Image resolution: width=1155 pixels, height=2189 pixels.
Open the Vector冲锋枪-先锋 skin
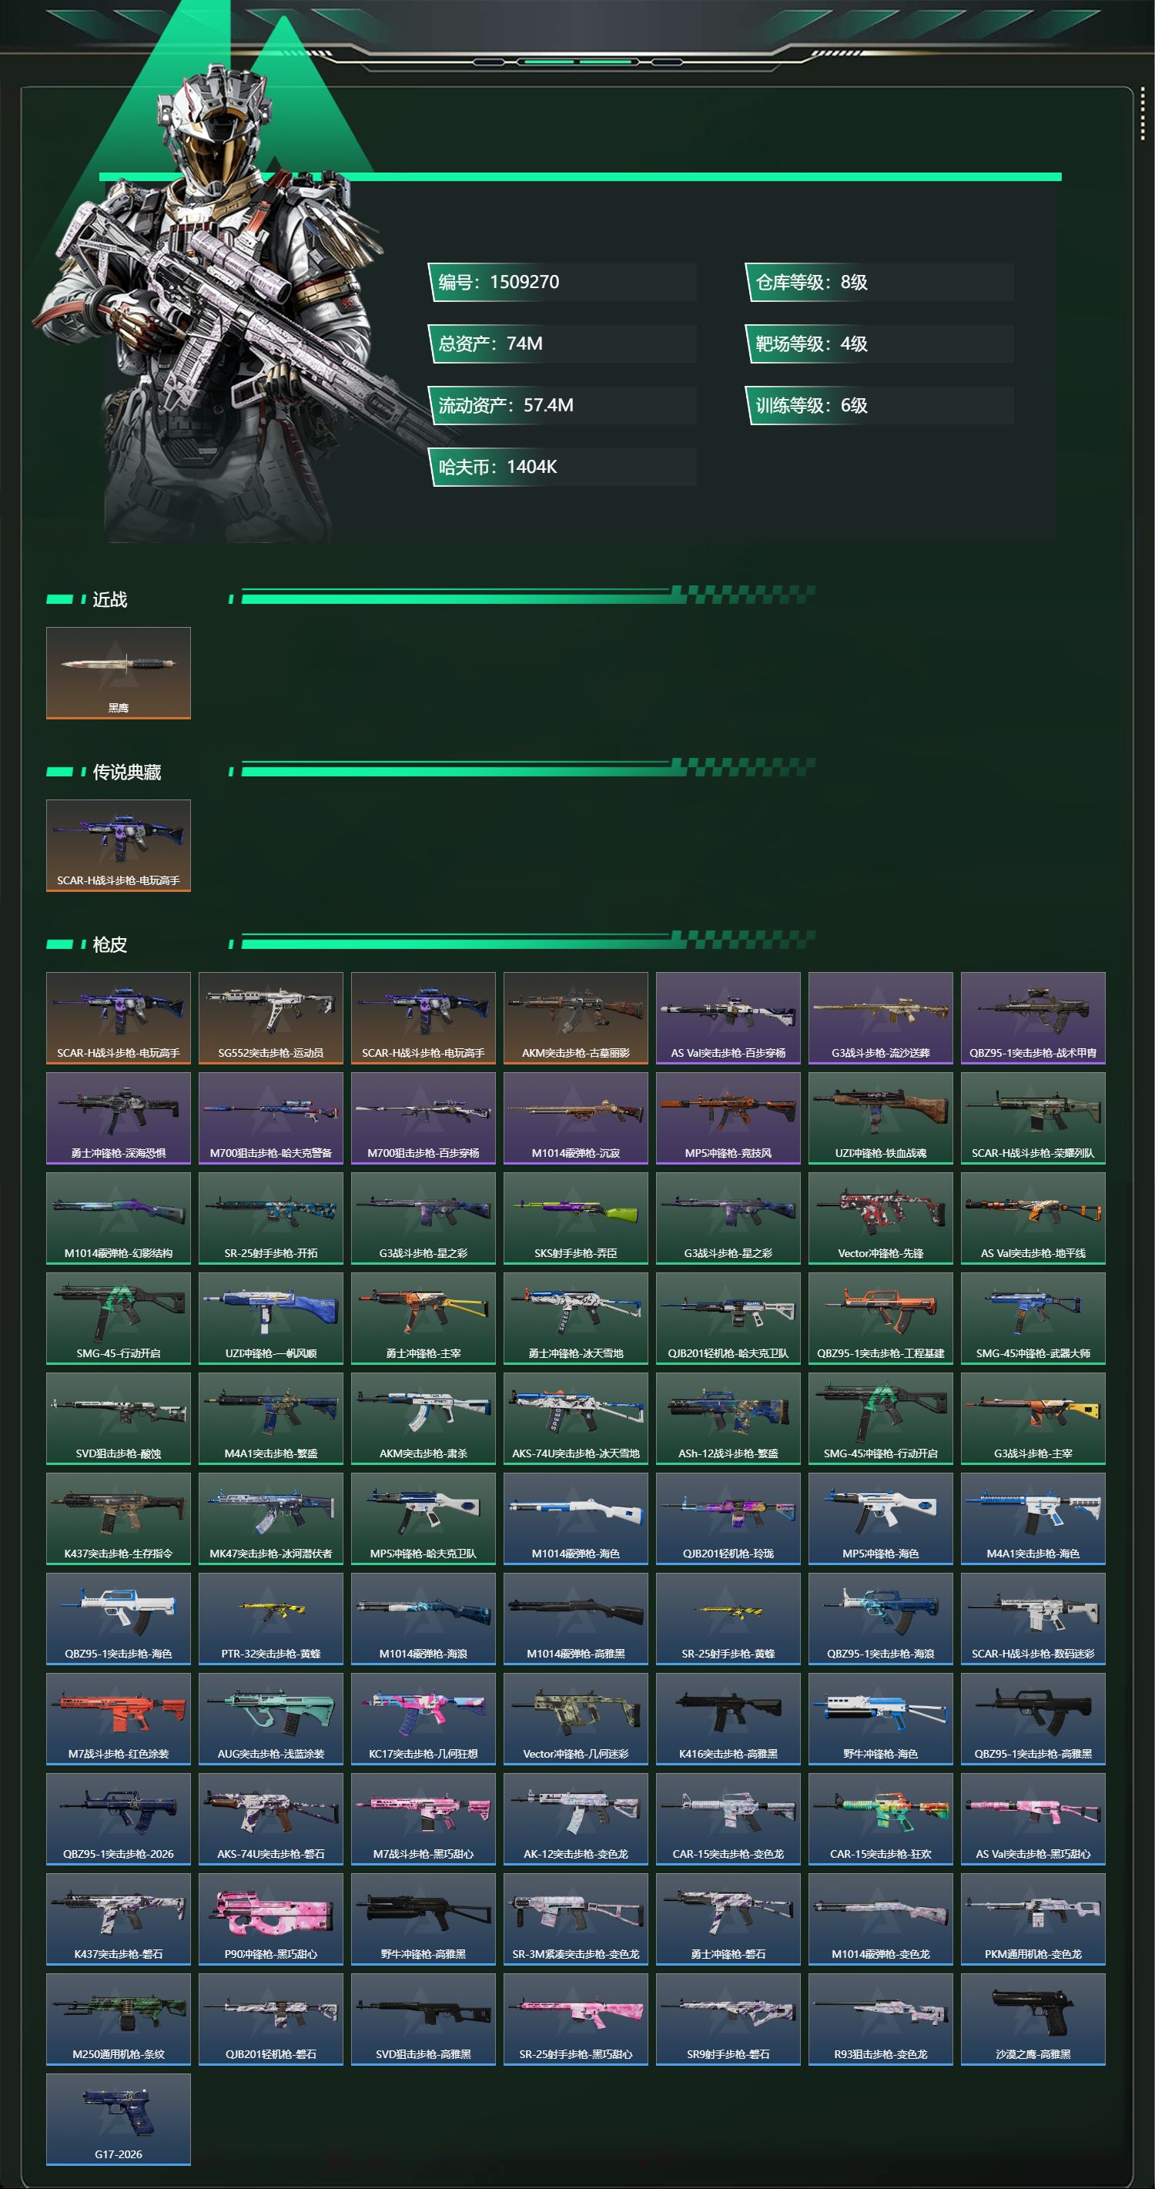881,1219
